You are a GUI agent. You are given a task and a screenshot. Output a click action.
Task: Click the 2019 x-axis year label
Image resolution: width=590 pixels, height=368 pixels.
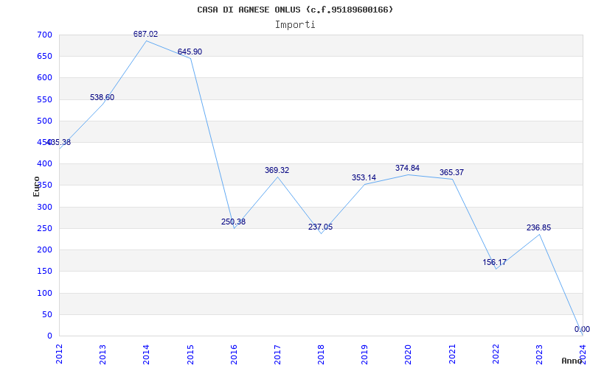[364, 353]
